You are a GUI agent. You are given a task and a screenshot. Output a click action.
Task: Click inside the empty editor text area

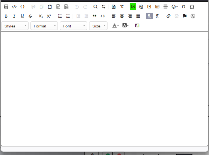104,89
